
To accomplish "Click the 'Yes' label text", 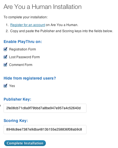I will (12, 86).
